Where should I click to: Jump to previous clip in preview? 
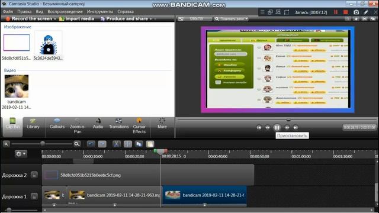click(x=259, y=127)
